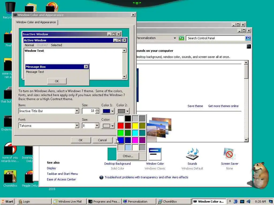Click the Selected menu item in the preview
This screenshot has height=205, width=274.
coord(56,45)
